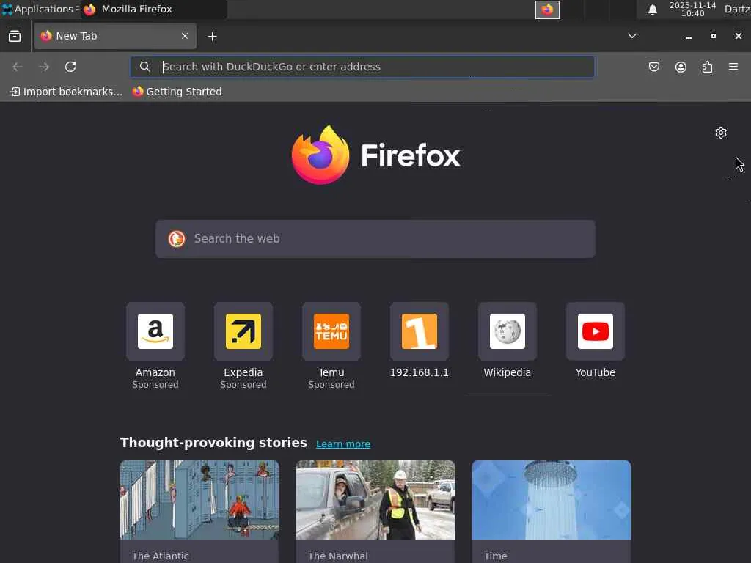Screen dimensions: 751x563
Task: Select the New Tab tab
Action: pyautogui.click(x=115, y=36)
